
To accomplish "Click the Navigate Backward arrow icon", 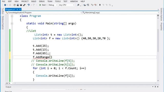I will (x=5, y=5).
